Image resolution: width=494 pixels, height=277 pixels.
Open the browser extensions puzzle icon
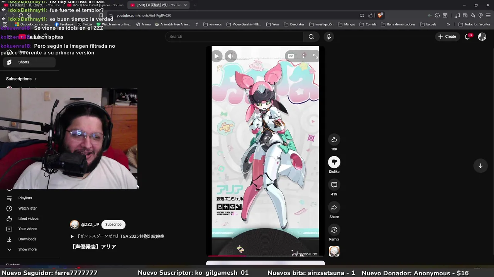[x=437, y=15]
